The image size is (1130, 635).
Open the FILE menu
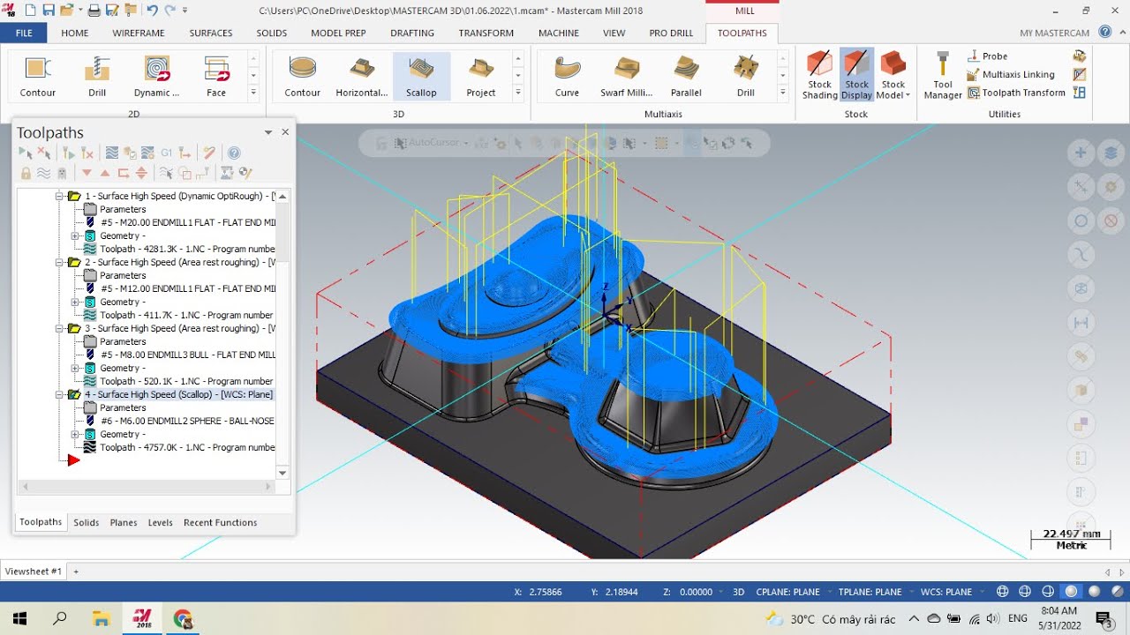pyautogui.click(x=24, y=34)
